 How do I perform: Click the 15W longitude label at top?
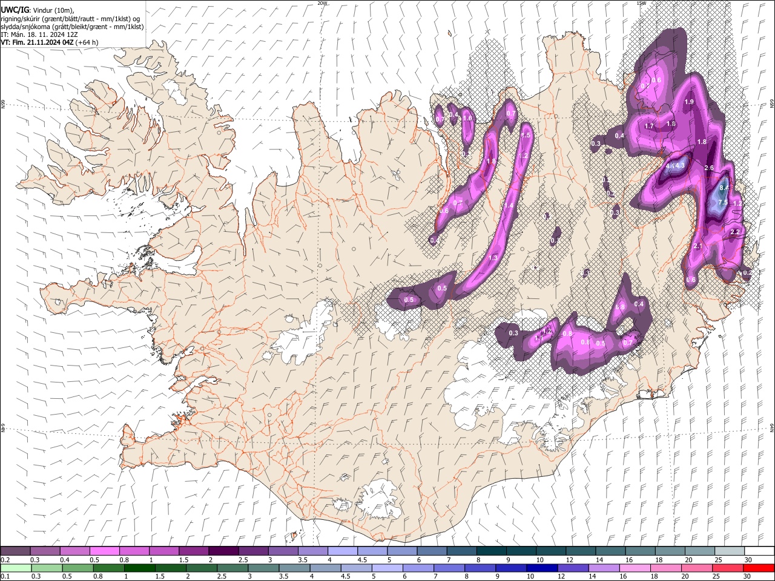point(641,3)
